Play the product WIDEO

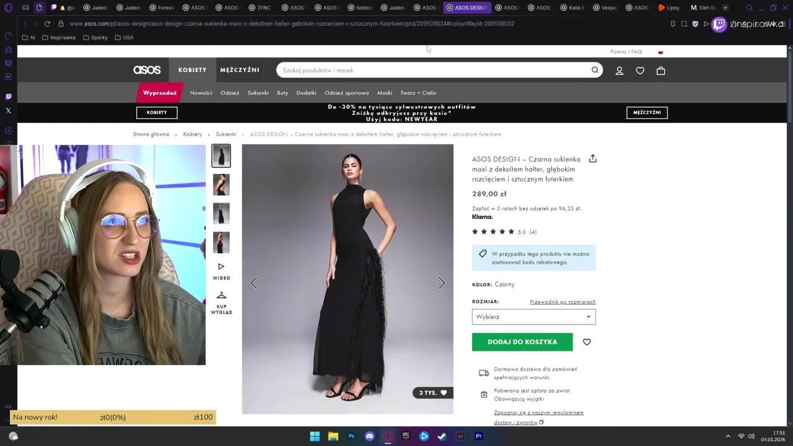pyautogui.click(x=221, y=271)
